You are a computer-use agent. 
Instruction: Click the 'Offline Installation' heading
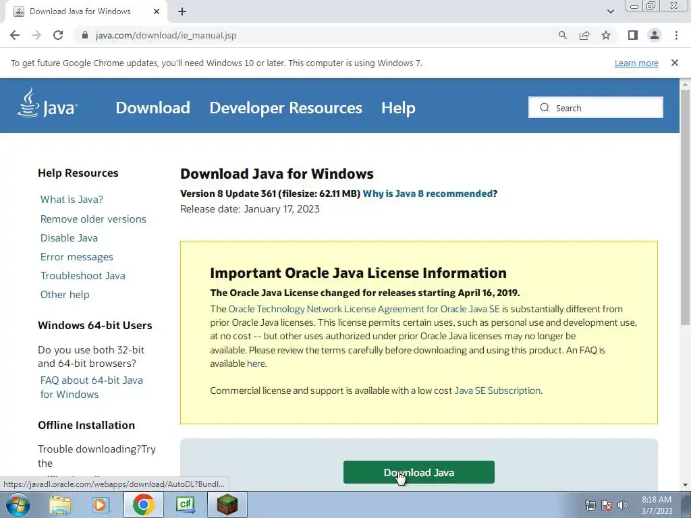[86, 425]
